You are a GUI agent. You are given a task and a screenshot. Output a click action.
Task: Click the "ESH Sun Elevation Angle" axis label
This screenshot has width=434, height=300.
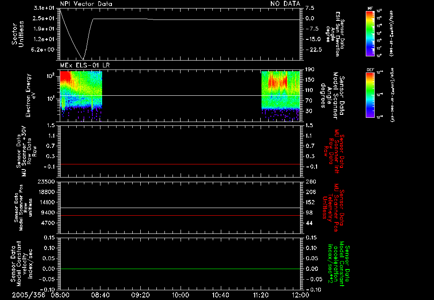(x=335, y=34)
